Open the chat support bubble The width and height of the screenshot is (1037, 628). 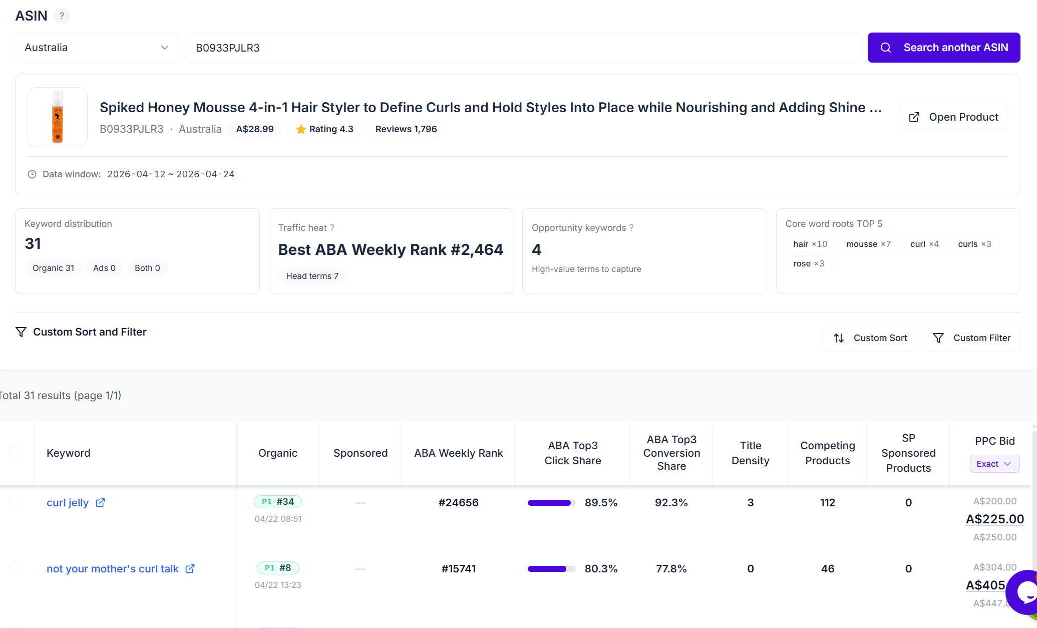coord(1025,593)
